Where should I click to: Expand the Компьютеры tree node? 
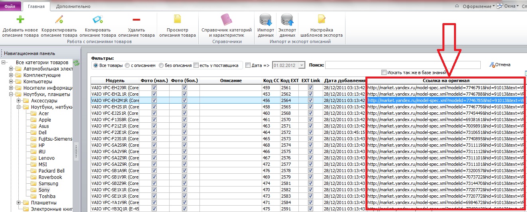[11, 82]
